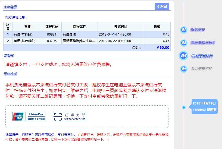Choose UnionPay ChinaPay online payment logo
Viewport: 222px width, 149px height.
[29, 117]
